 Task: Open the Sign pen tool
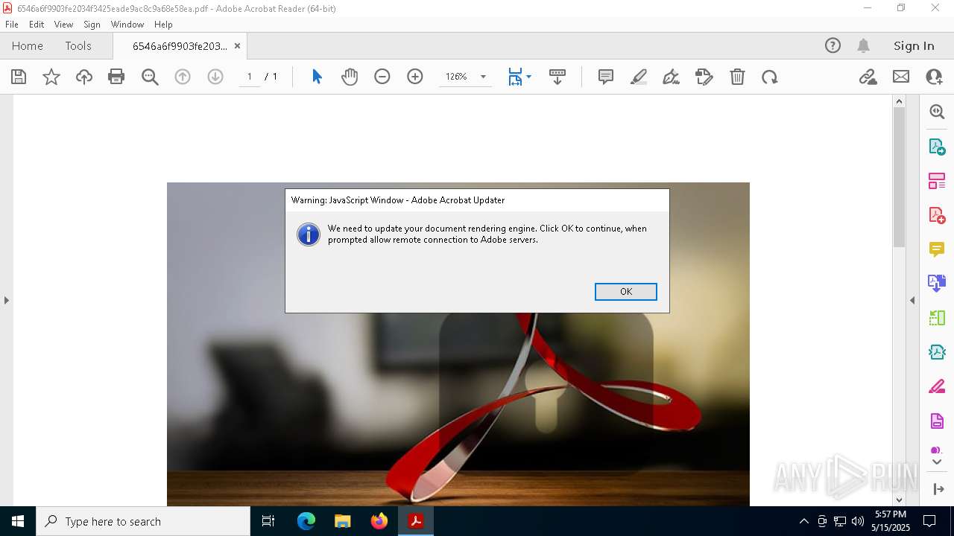pyautogui.click(x=671, y=77)
